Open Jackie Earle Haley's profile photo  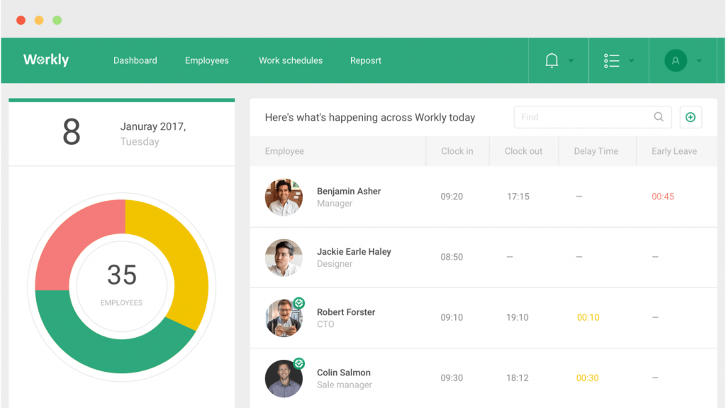[x=284, y=258]
